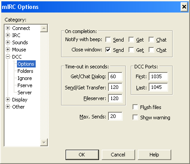Click the First DCC port field
The width and height of the screenshot is (190, 164).
(x=158, y=76)
